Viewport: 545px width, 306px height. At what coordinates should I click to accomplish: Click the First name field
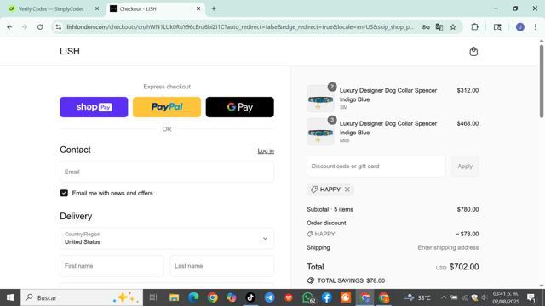pyautogui.click(x=112, y=266)
